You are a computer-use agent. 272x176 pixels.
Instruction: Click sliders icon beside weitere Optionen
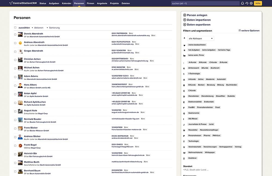tap(240, 31)
